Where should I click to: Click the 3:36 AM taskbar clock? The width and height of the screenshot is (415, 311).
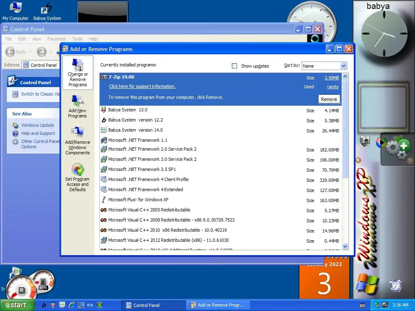400,305
